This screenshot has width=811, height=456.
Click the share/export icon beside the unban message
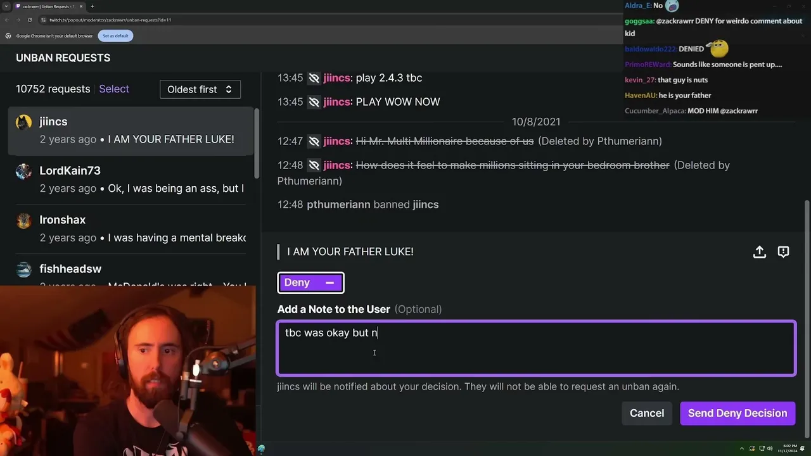click(759, 252)
